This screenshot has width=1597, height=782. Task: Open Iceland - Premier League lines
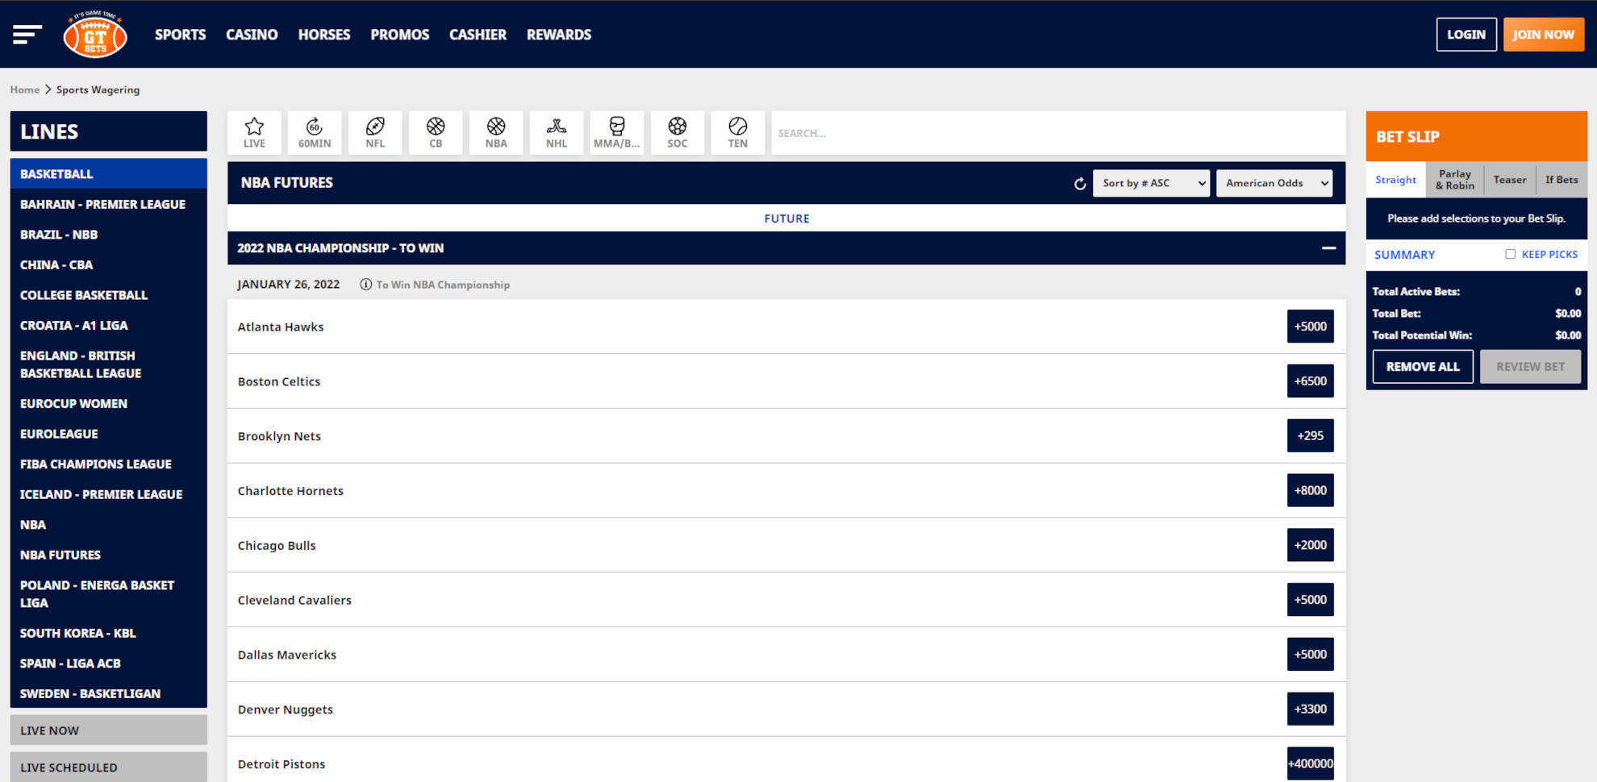[108, 494]
